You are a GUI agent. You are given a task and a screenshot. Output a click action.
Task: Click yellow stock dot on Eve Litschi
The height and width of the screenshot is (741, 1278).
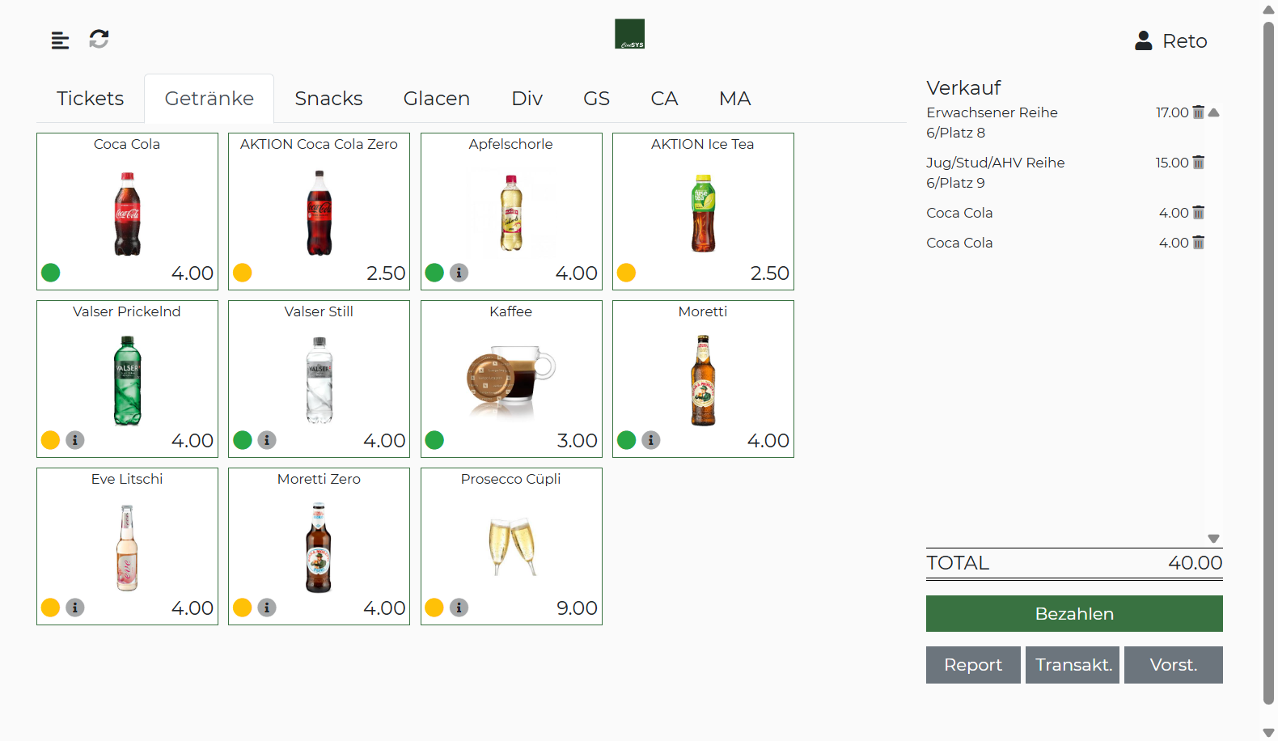pyautogui.click(x=50, y=608)
